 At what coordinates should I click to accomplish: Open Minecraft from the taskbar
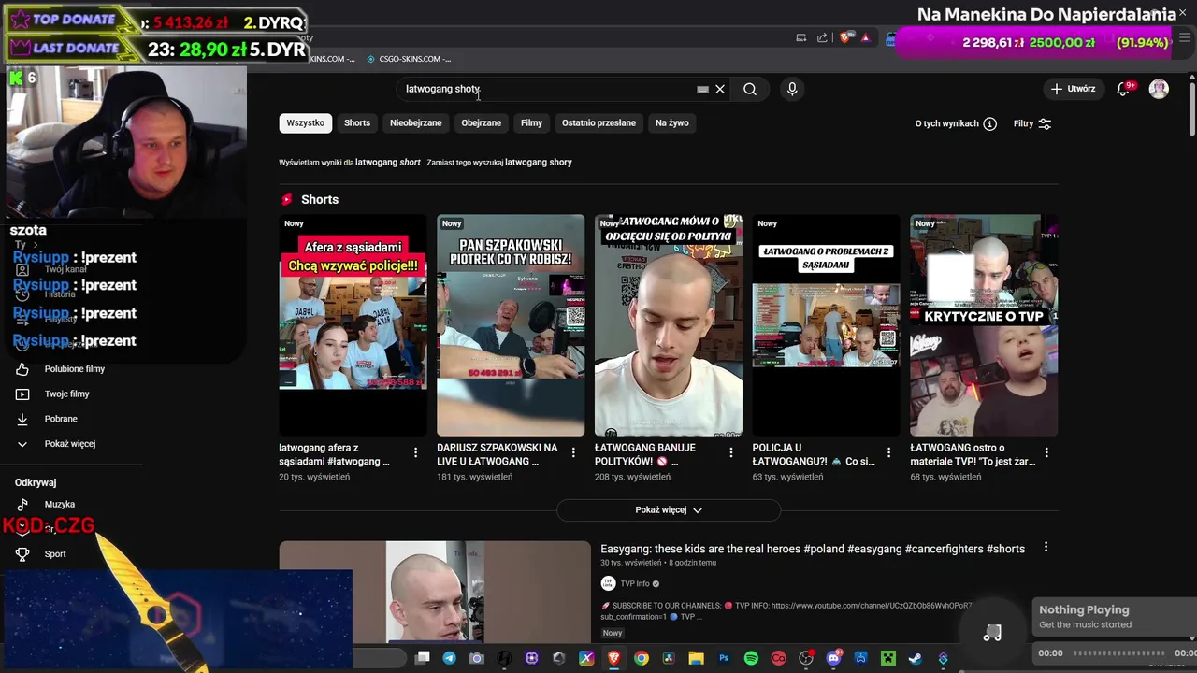887,658
